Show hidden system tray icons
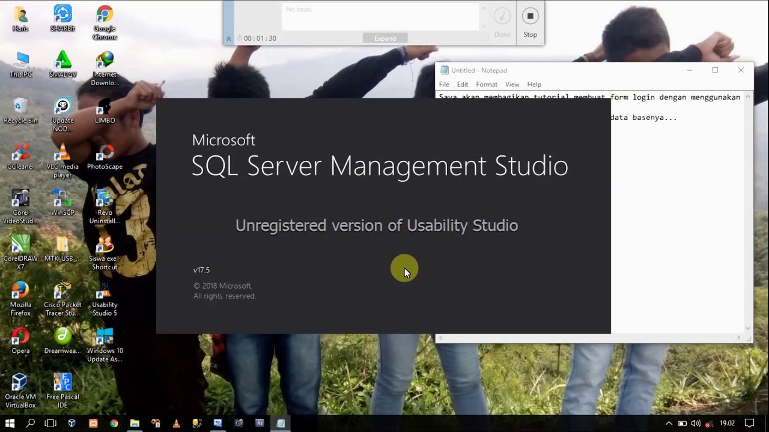Viewport: 769px width, 432px height. (x=669, y=423)
